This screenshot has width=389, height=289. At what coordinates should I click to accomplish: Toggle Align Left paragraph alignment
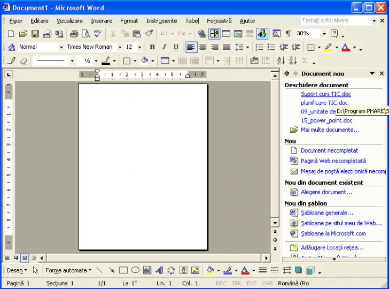(191, 47)
